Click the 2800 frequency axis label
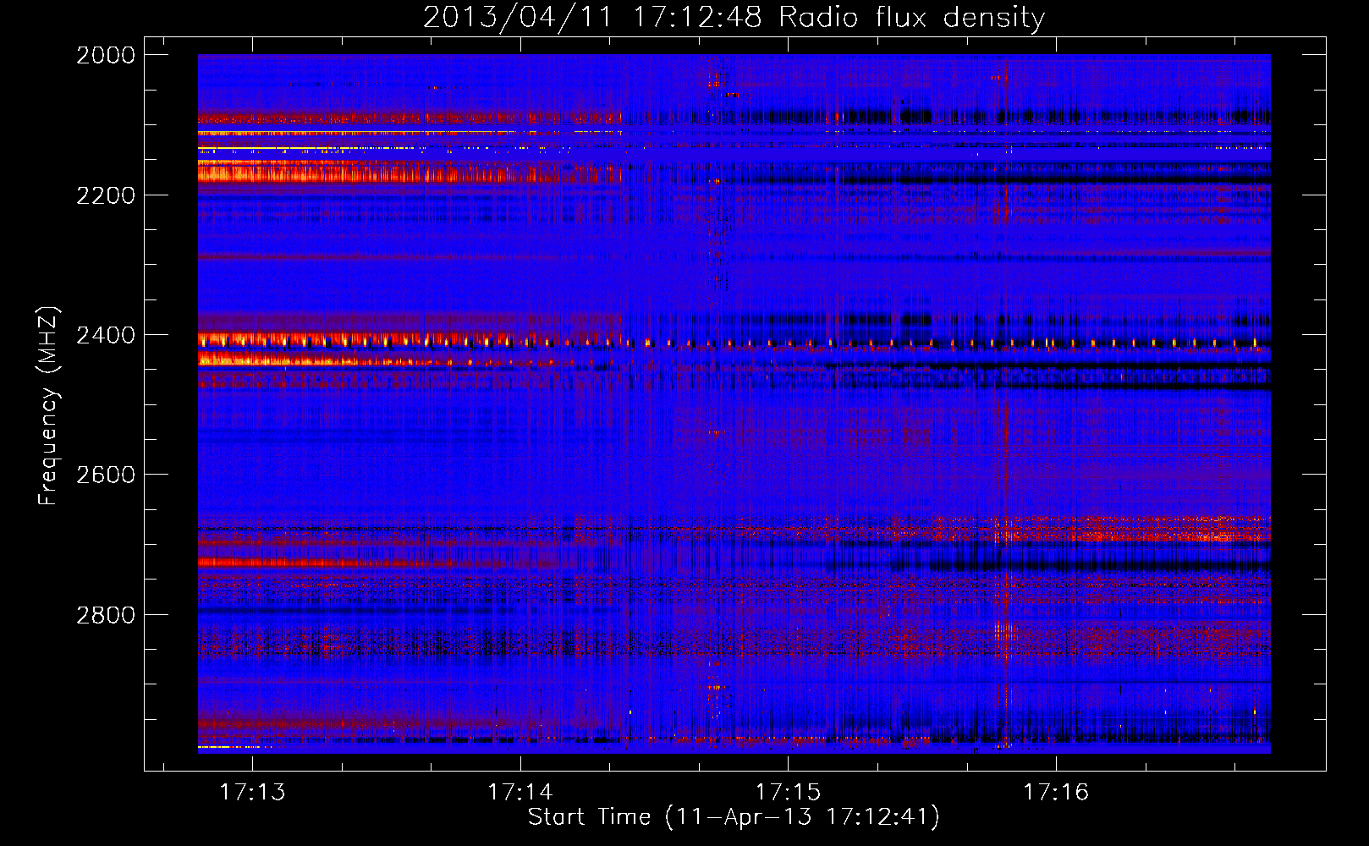This screenshot has width=1369, height=846. (x=106, y=614)
